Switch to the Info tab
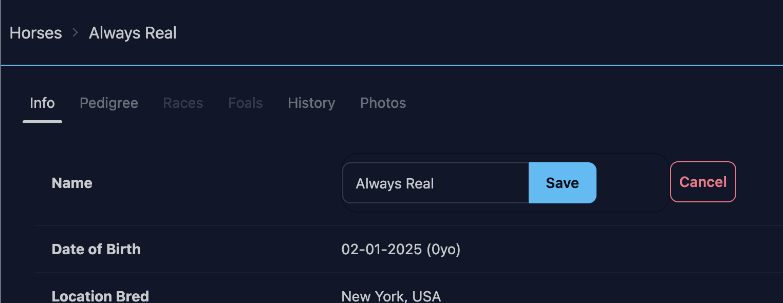 pos(42,103)
